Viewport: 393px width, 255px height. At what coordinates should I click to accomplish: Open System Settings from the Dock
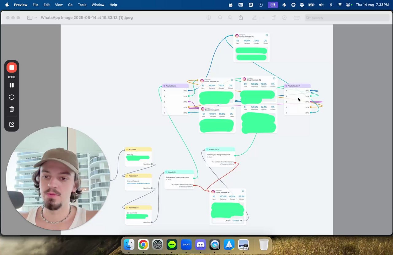click(158, 245)
